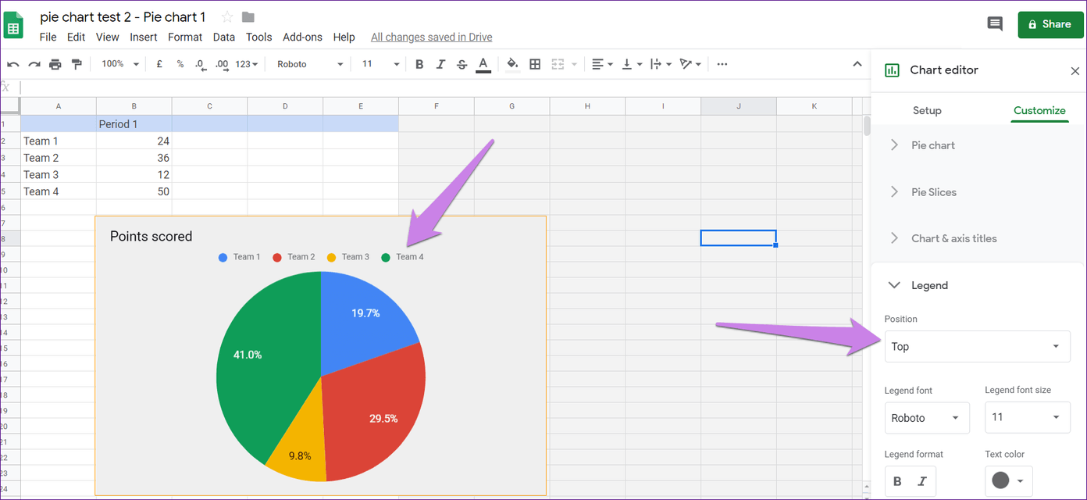This screenshot has width=1087, height=500.
Task: Toggle bold in the main toolbar
Action: tap(419, 64)
